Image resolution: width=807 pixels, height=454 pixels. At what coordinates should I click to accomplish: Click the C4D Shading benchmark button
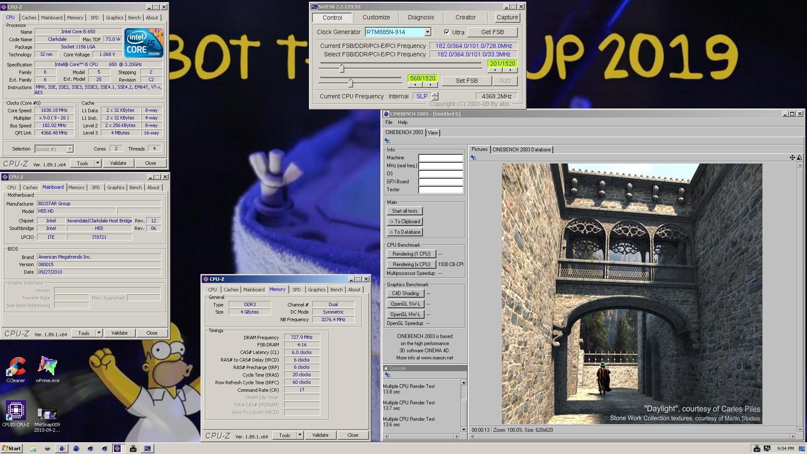[405, 293]
